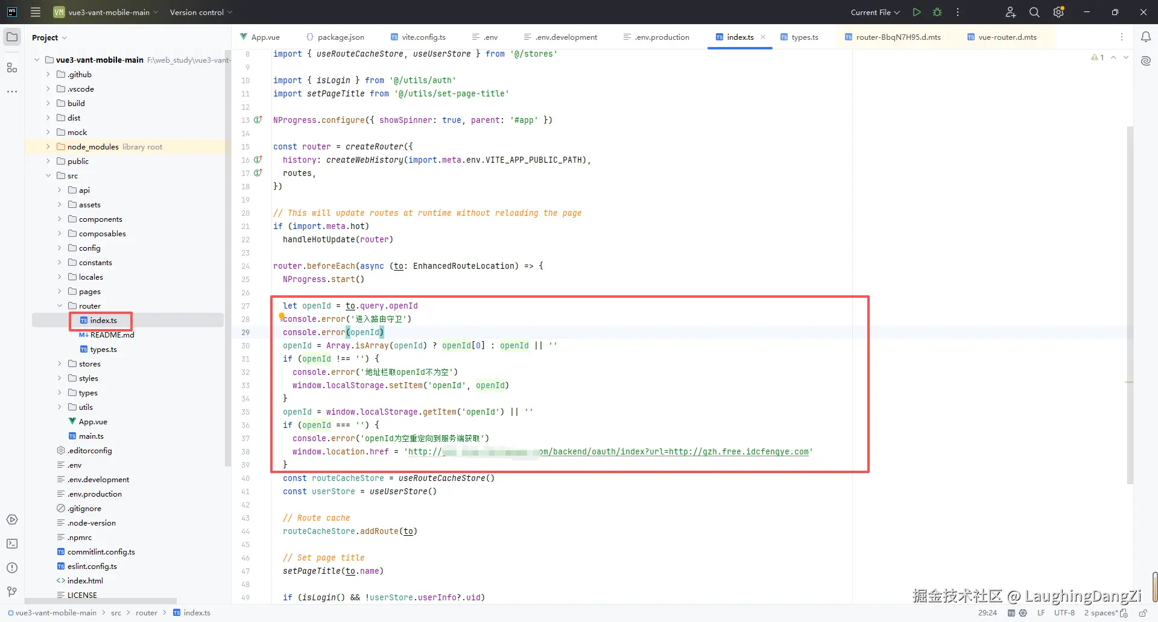
Task: Switch to the vue-router.d.mts tab
Action: point(1002,37)
